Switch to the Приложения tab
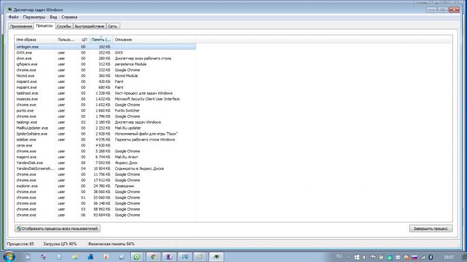Image resolution: width=467 pixels, height=262 pixels. 21,26
